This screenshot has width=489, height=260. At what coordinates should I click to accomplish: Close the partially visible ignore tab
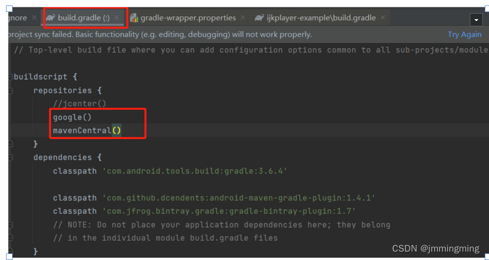pos(34,18)
